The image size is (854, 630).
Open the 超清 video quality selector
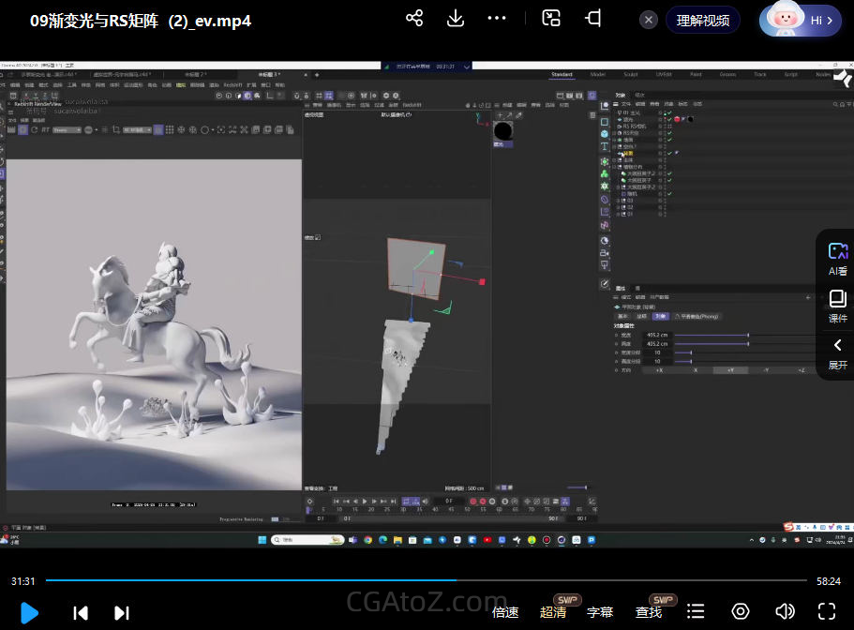tap(553, 612)
